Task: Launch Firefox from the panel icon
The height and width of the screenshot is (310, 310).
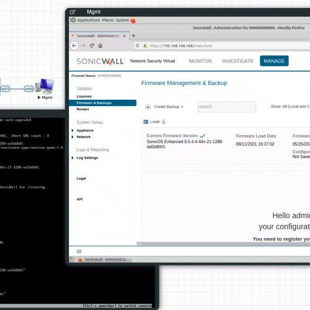Action: coord(133,20)
